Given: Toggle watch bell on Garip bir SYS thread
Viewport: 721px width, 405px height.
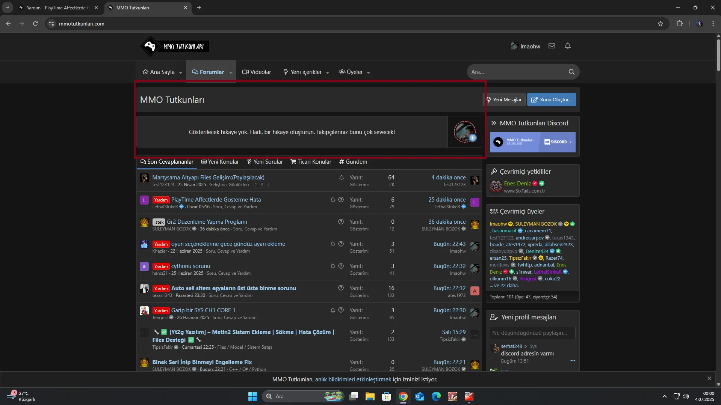Looking at the screenshot, I should pyautogui.click(x=333, y=310).
